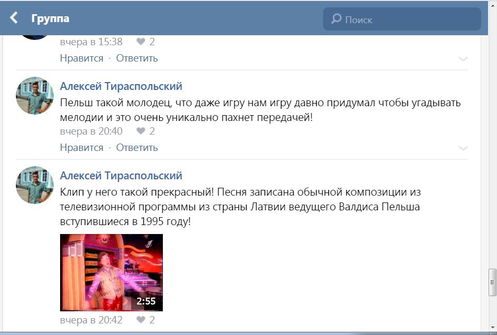Click the heart icon beside вчера в 20:40
The height and width of the screenshot is (335, 497).
tap(141, 131)
